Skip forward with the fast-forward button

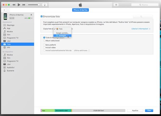24,5
